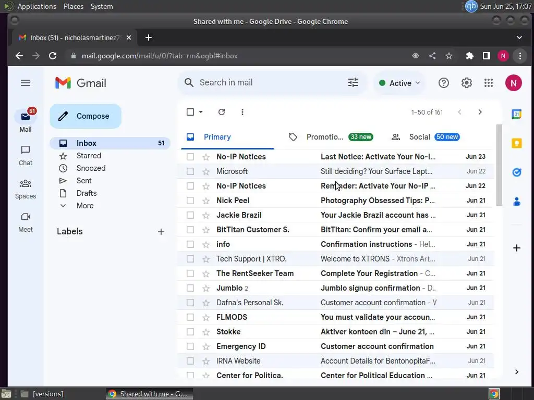Viewport: 534px width, 400px height.
Task: Check the Nick Peel email checkbox
Action: 190,201
